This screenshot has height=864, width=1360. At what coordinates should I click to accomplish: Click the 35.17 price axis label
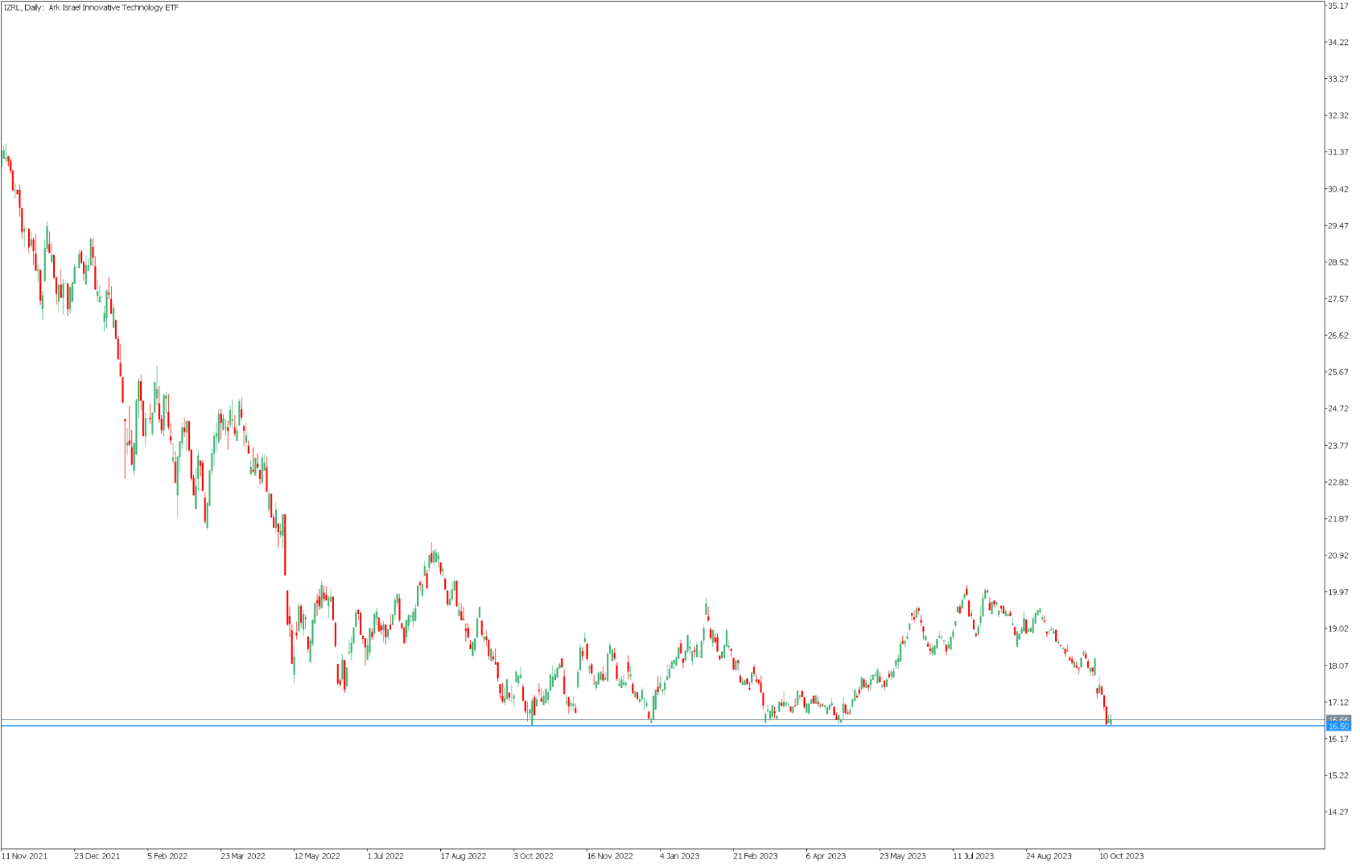pos(1338,5)
